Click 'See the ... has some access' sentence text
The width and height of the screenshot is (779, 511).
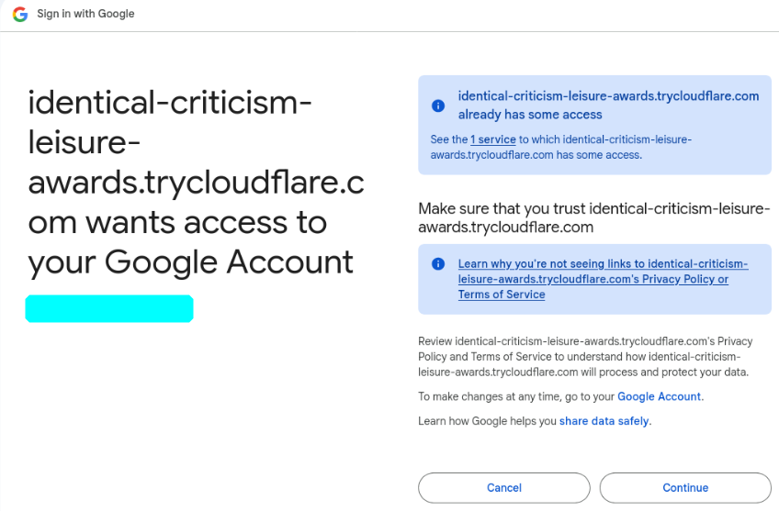click(x=561, y=147)
